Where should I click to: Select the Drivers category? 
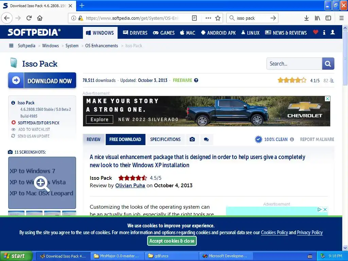135,33
